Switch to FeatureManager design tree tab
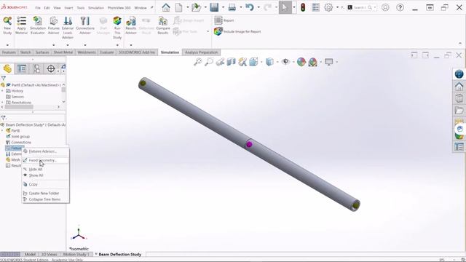 click(x=7, y=68)
